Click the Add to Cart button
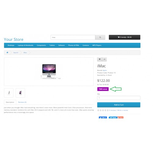The image size is (153, 153). (119, 105)
